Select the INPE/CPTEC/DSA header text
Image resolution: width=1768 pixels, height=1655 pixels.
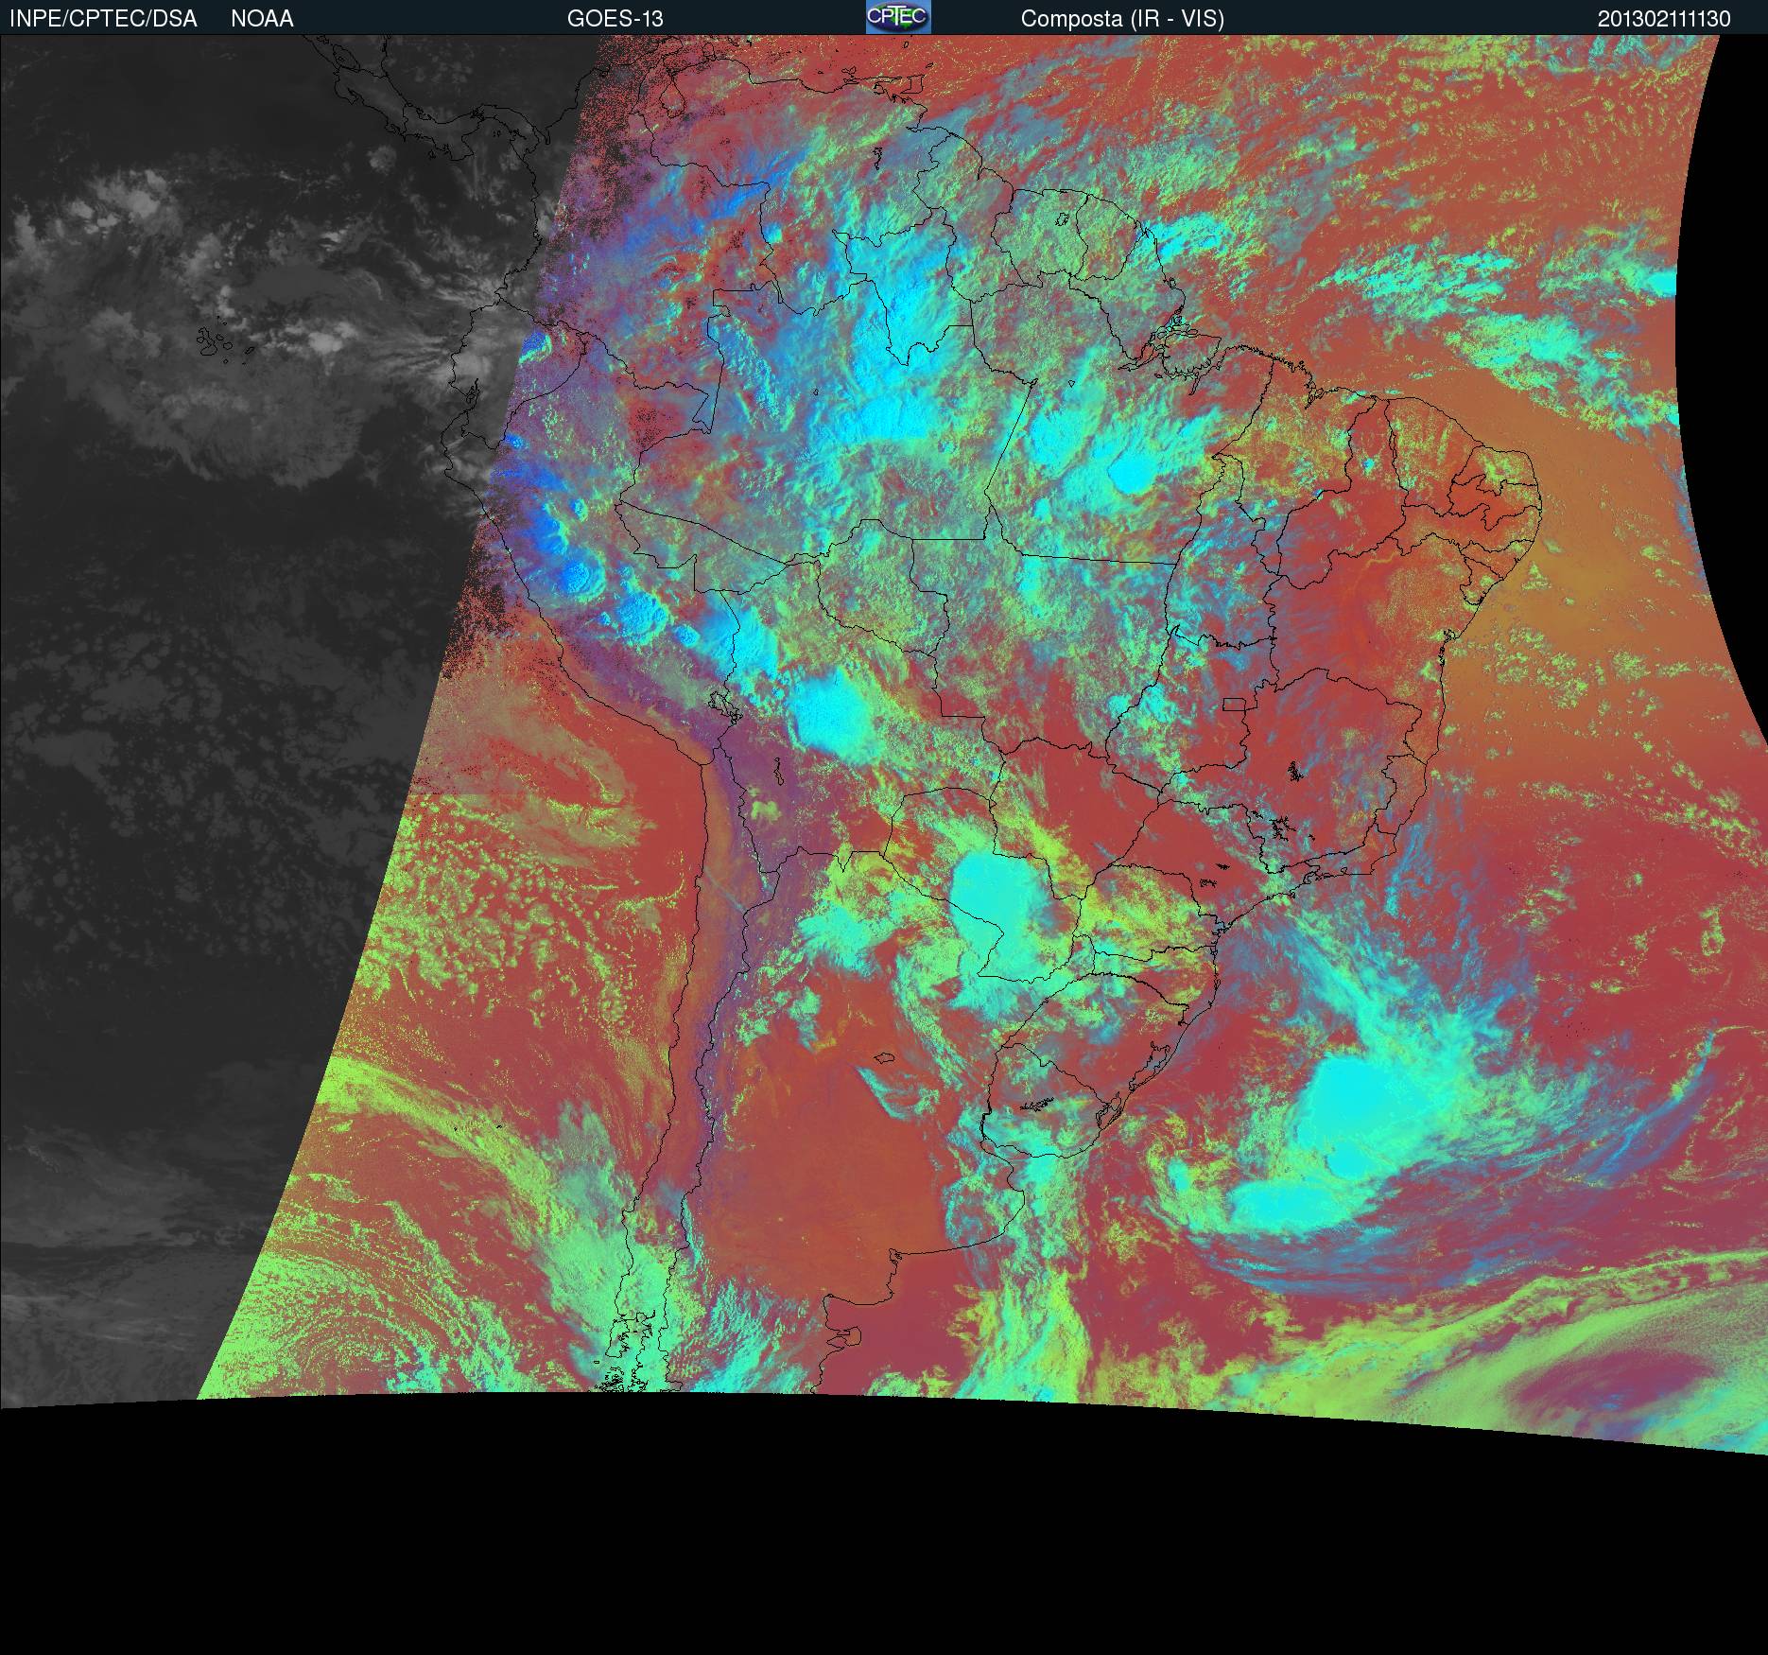coord(103,19)
